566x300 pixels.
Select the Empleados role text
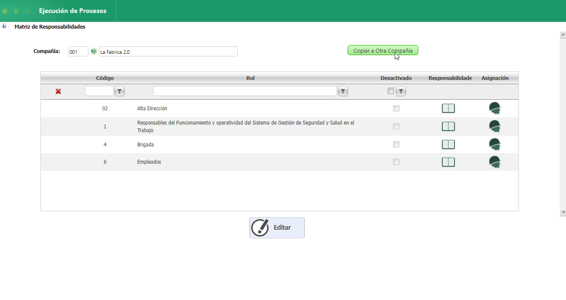[x=149, y=162]
